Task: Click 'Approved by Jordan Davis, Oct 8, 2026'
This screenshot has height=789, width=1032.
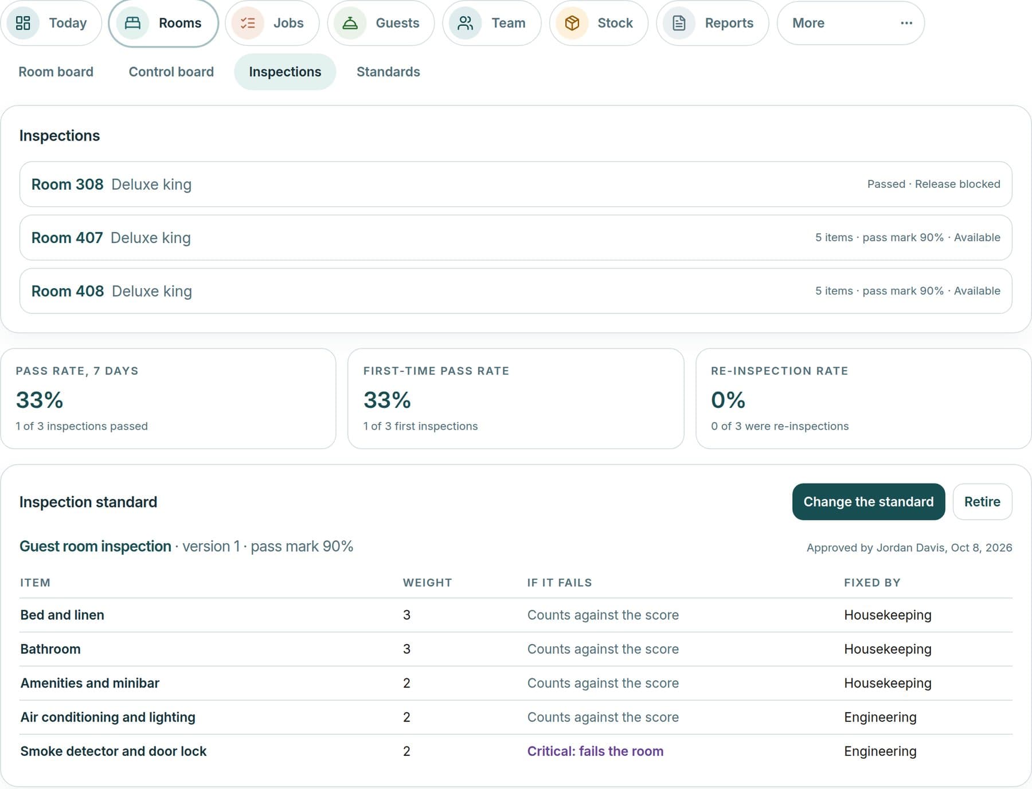Action: pos(909,548)
